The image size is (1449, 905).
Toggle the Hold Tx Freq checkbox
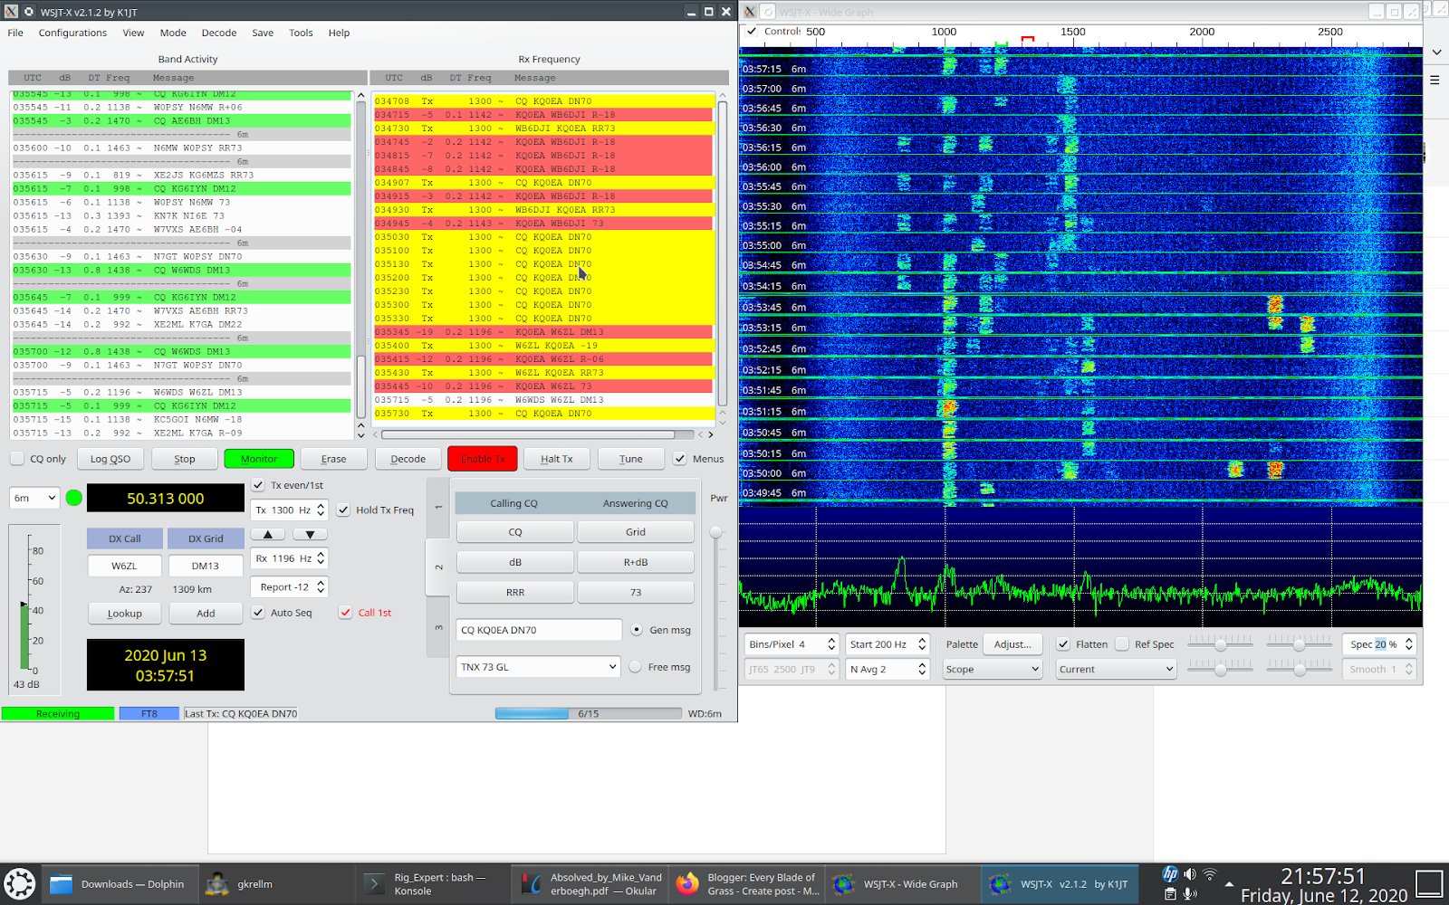(342, 510)
